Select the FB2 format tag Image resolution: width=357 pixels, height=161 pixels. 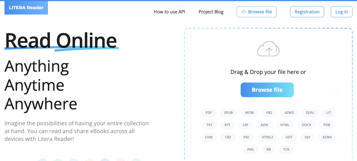(x=269, y=113)
